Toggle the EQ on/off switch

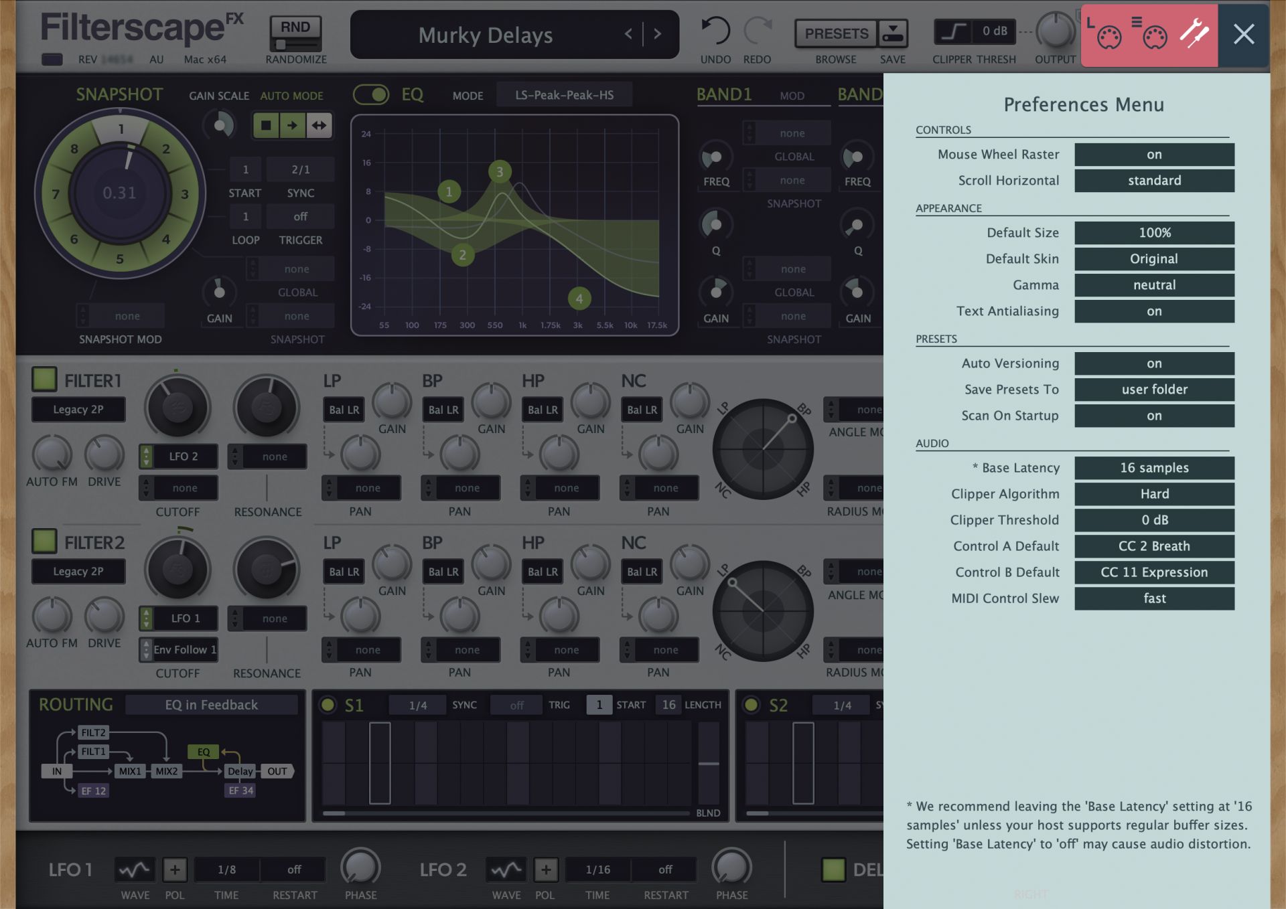coord(371,94)
